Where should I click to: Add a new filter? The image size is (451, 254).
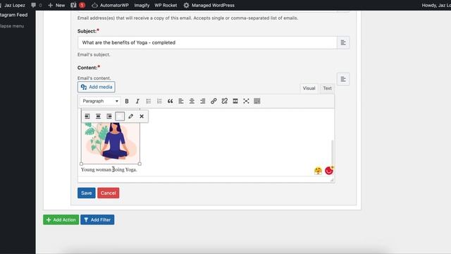(97, 219)
